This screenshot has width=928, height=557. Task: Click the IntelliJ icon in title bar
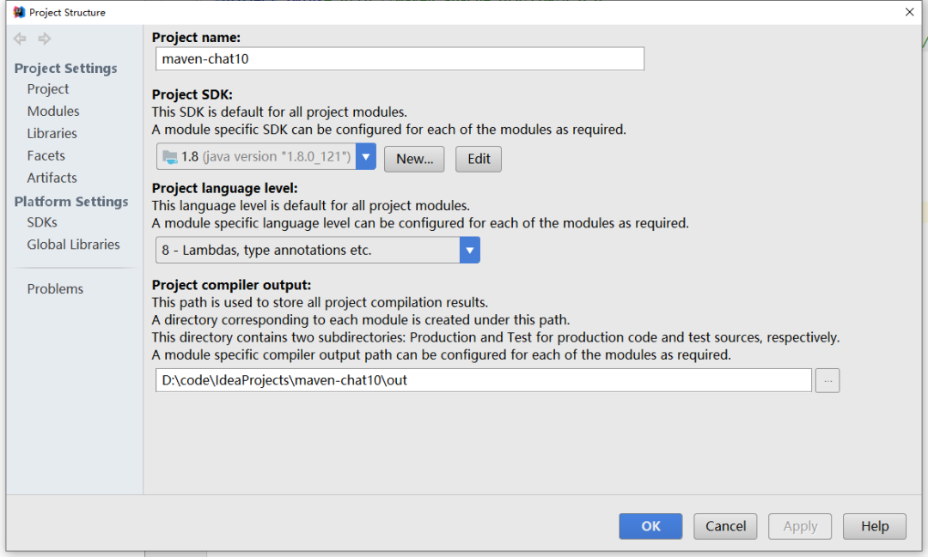(x=19, y=12)
